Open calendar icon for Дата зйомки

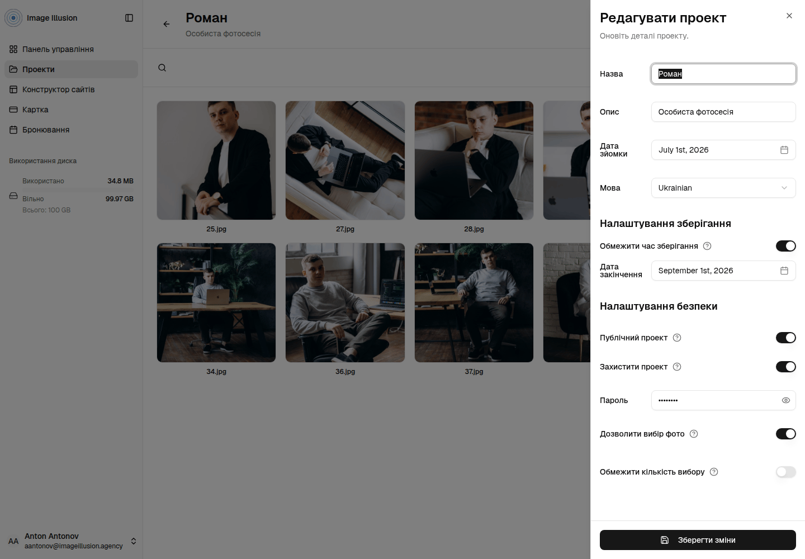(784, 150)
